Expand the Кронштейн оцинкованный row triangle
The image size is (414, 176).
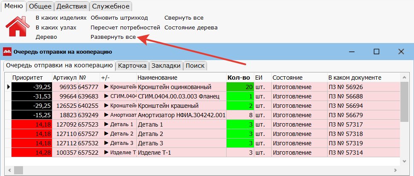click(106, 87)
